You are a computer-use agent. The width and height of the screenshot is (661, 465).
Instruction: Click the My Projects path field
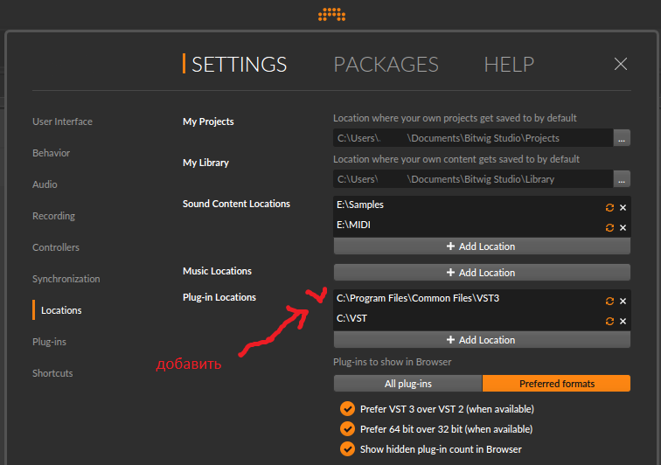473,138
